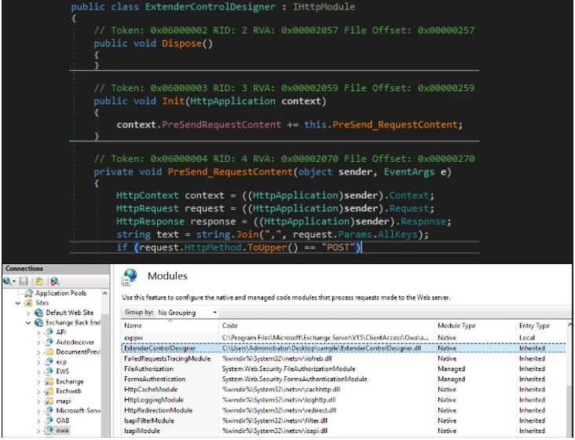
Task: Click the Exchange Back End globe icon
Action: coord(38,323)
